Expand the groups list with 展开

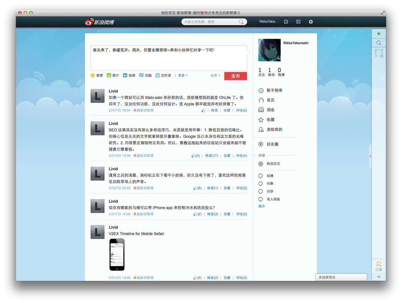click(262, 206)
